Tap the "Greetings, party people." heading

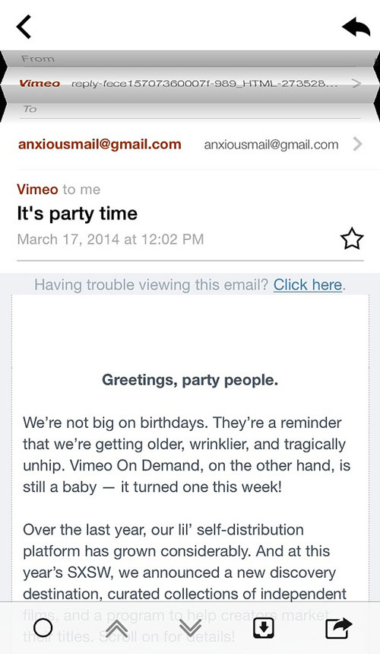click(x=190, y=380)
